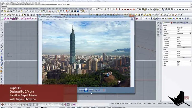Toggle the Near osnap checkbox

[x=116, y=103]
